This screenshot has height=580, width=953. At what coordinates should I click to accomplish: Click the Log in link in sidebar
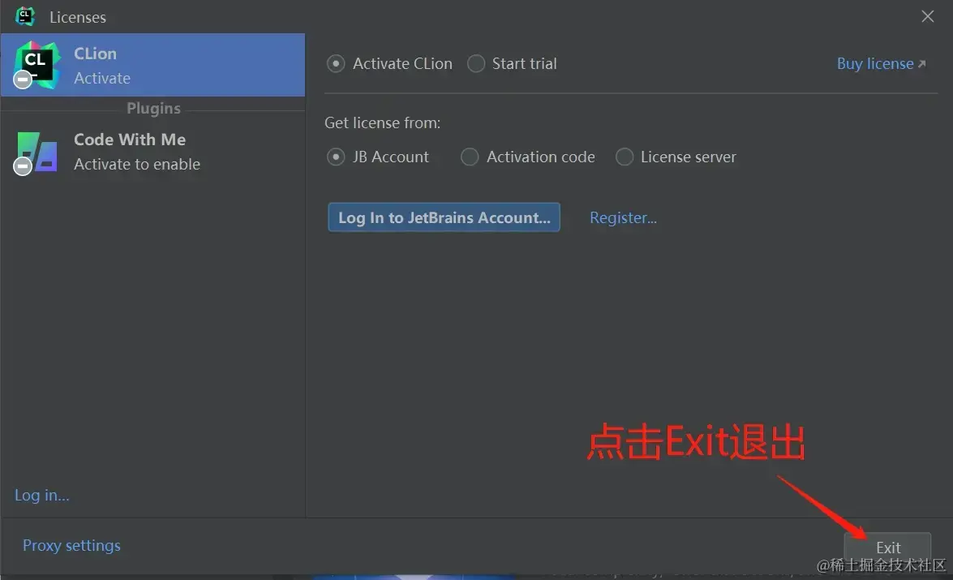click(42, 495)
